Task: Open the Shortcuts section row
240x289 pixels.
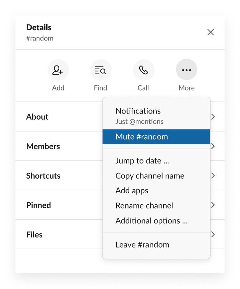Action: (43, 176)
